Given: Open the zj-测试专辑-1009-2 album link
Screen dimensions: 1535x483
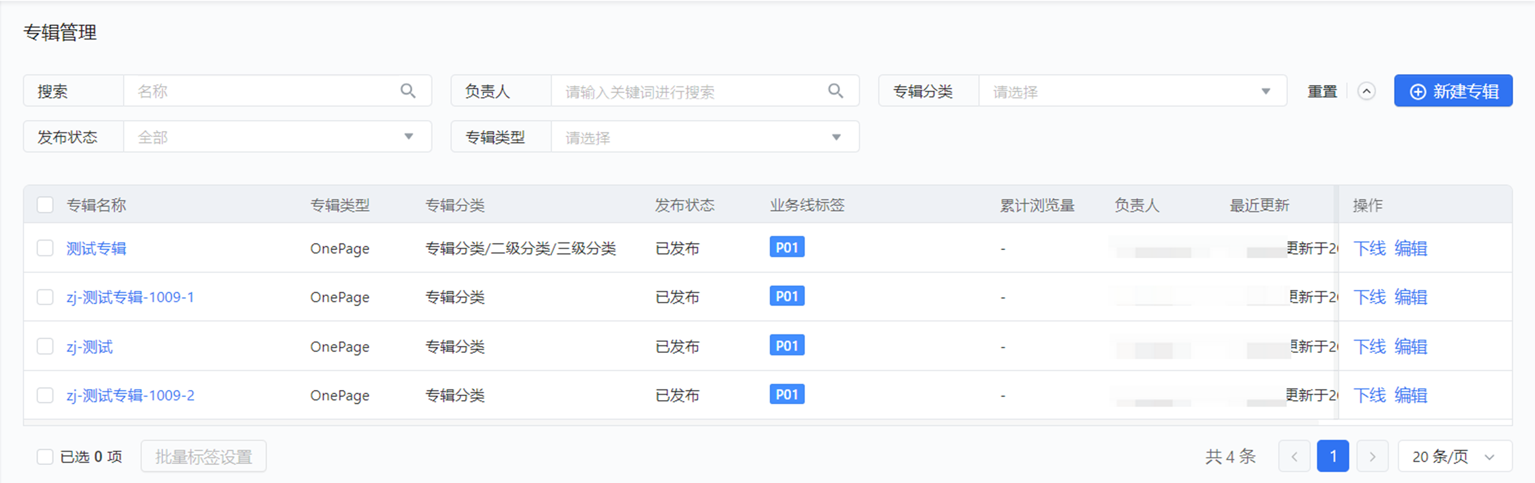Looking at the screenshot, I should coord(130,395).
